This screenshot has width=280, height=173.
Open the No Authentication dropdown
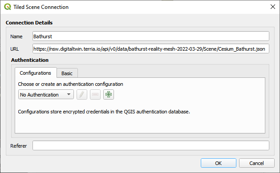pos(46,94)
